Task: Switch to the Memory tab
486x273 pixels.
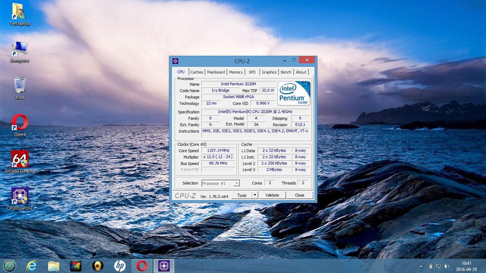Action: pos(236,72)
